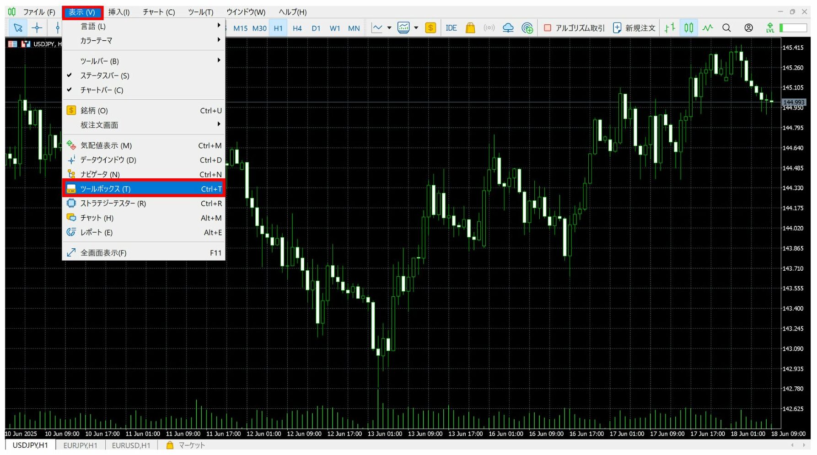Image resolution: width=817 pixels, height=455 pixels.
Task: Open the Market shopping bag icon
Action: (470, 28)
